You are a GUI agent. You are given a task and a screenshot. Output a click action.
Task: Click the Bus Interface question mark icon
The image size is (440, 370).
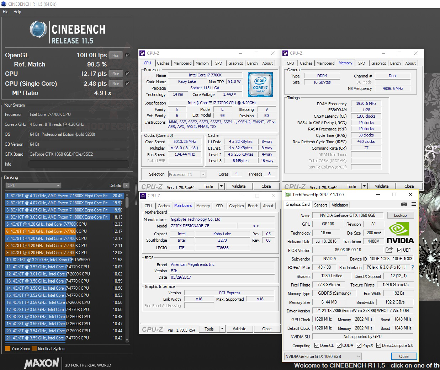413,267
